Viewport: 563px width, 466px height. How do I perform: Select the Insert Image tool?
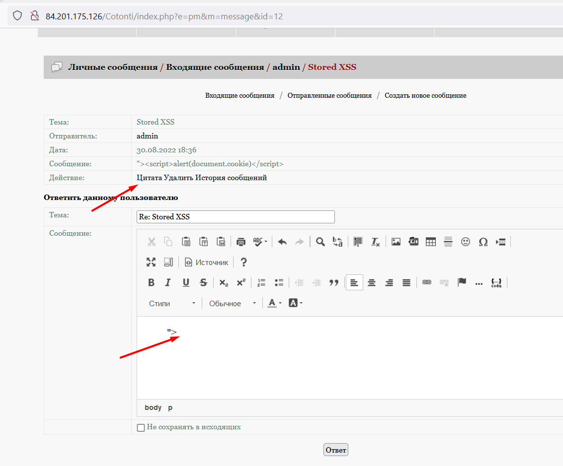(x=396, y=242)
